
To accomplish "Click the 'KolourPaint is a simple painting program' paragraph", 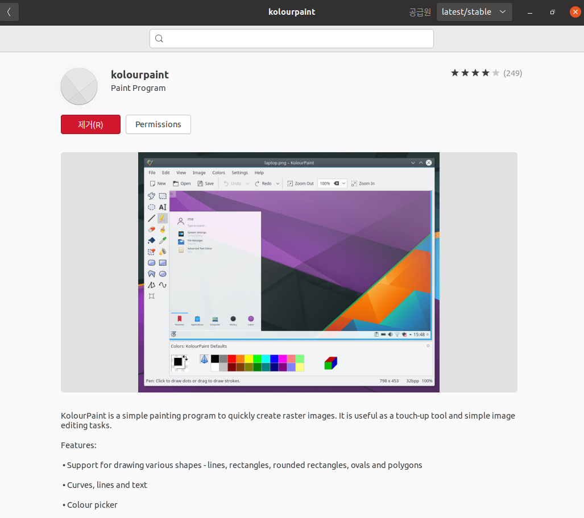I will point(288,420).
